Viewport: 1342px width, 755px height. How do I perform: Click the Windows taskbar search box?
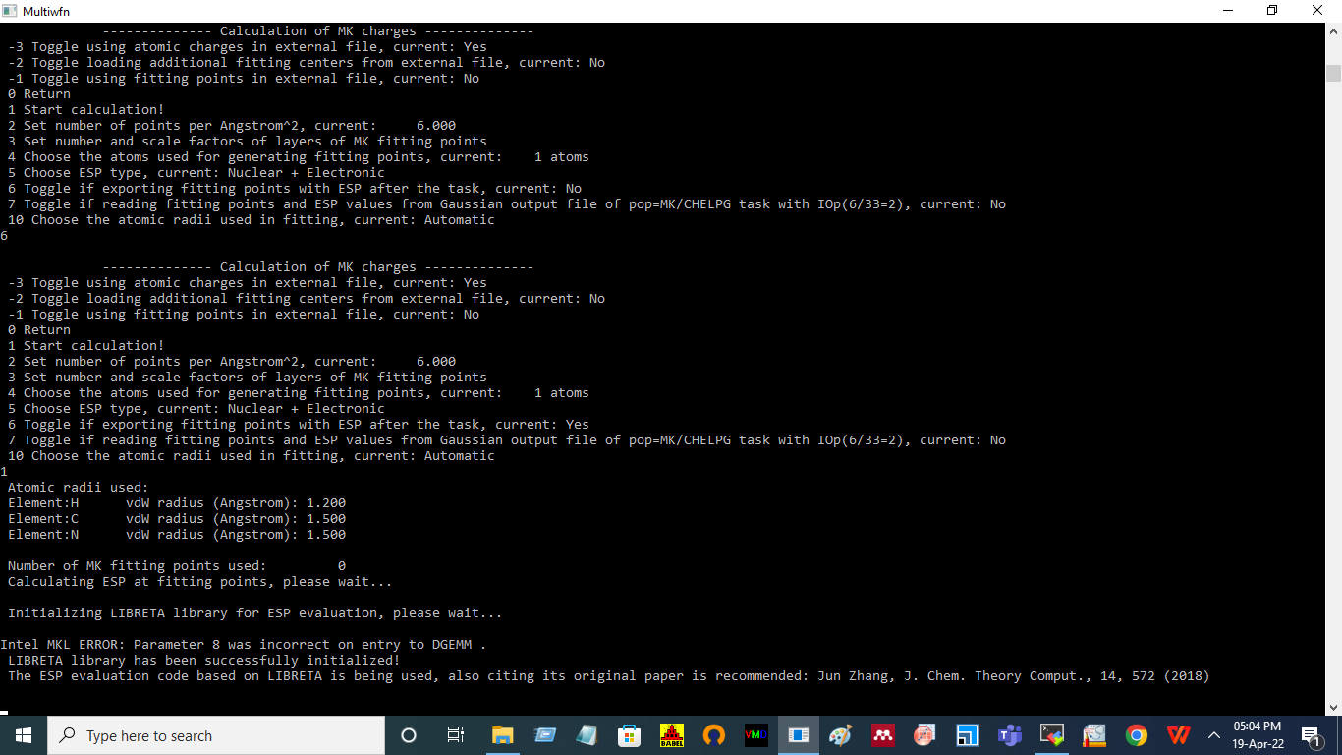tap(215, 735)
